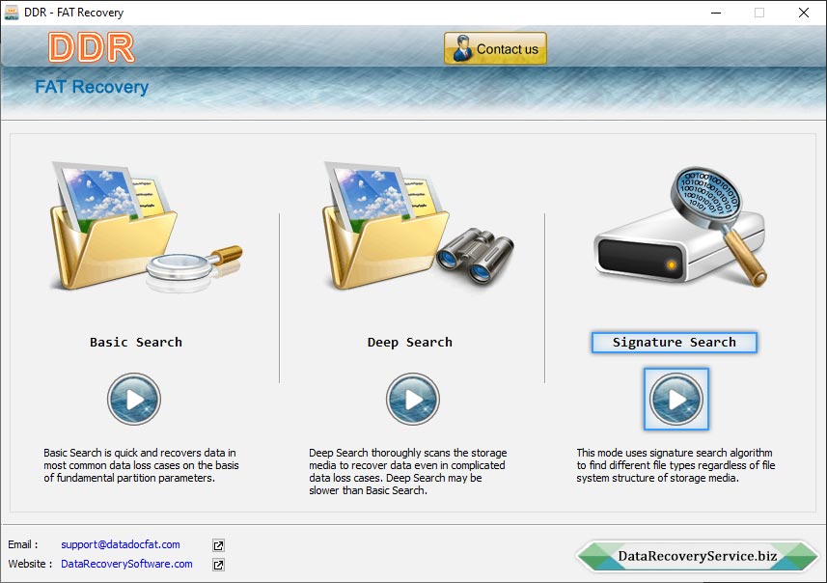Click the Email label in the footer

pyautogui.click(x=23, y=544)
